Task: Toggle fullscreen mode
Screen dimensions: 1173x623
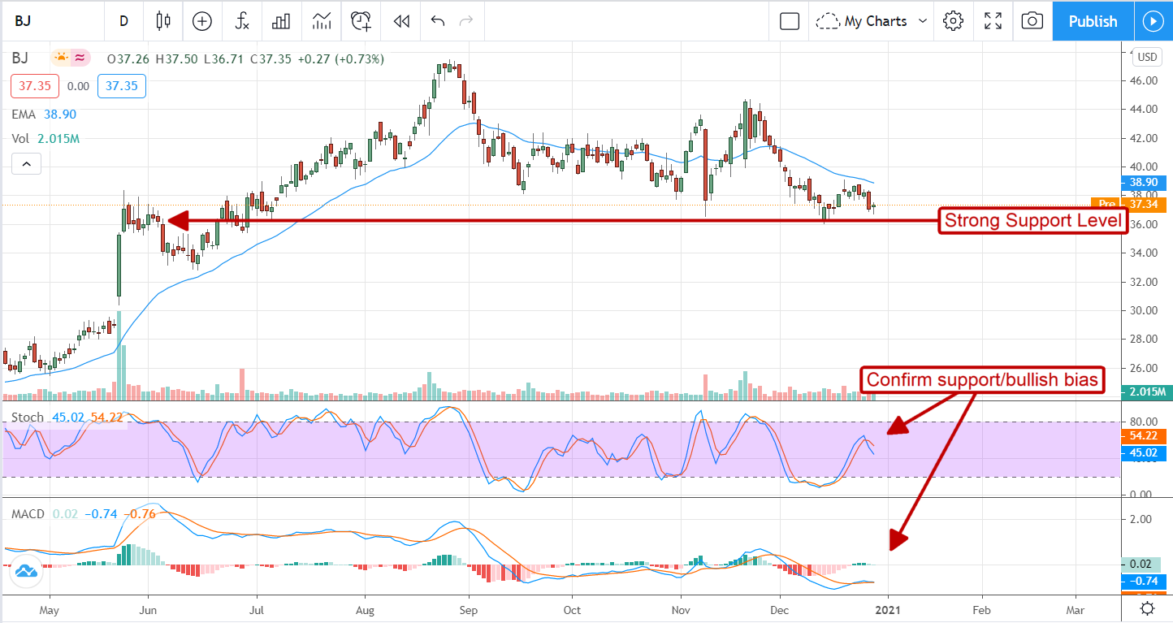Action: point(993,21)
